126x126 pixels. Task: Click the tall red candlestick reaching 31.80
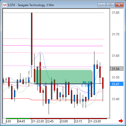click(32, 39)
